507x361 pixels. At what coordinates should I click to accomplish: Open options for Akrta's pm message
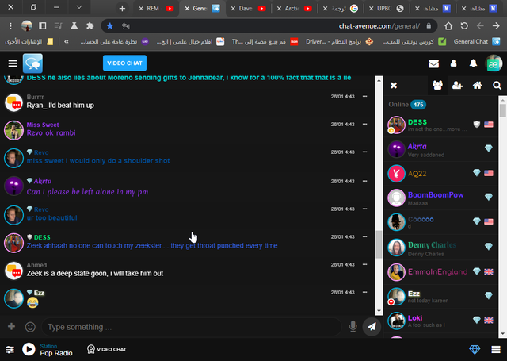[364, 182]
